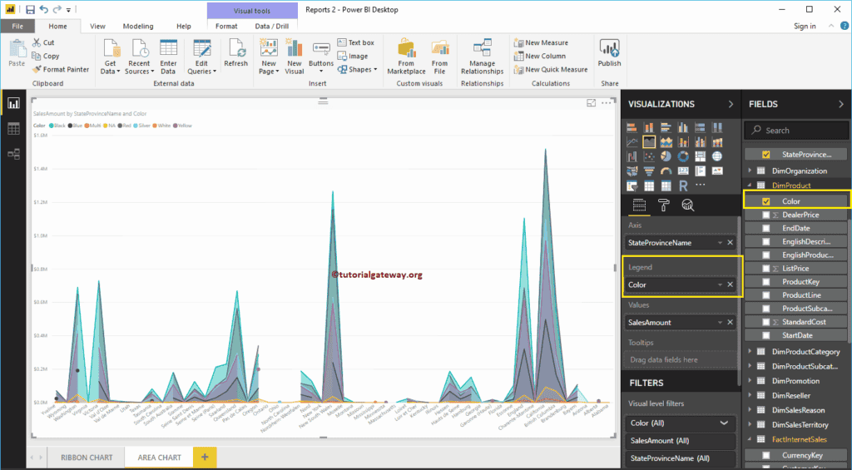The height and width of the screenshot is (470, 852).
Task: Type in the Fields Search box
Action: [x=799, y=131]
